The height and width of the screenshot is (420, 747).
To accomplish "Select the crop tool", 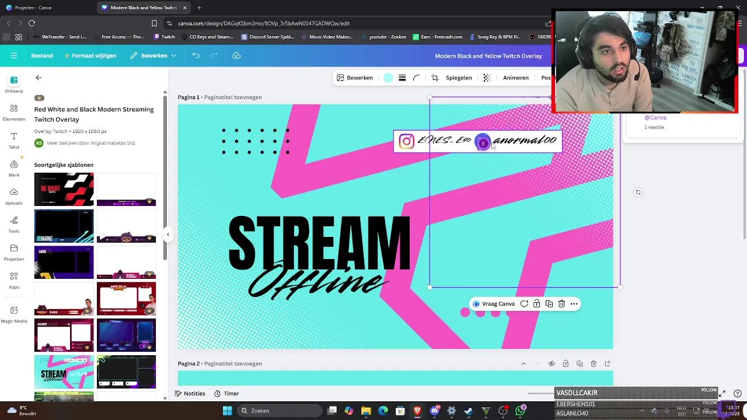I will pos(435,78).
